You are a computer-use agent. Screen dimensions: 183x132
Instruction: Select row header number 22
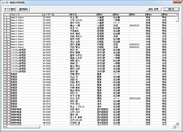tap(7, 74)
